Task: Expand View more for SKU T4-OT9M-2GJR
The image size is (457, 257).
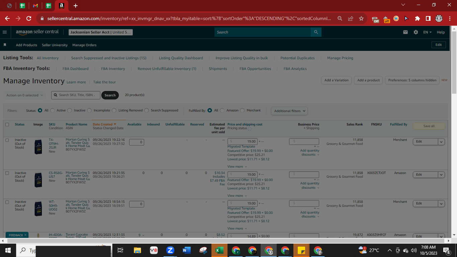Action: (x=237, y=167)
